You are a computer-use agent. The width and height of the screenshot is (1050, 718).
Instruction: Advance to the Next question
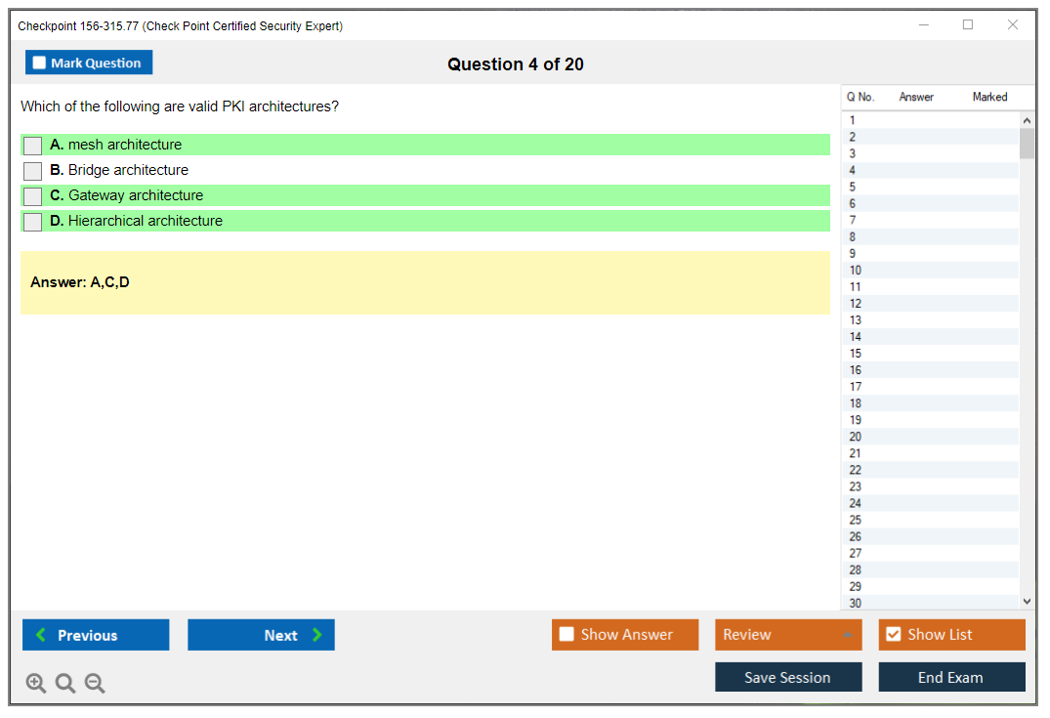tap(261, 635)
